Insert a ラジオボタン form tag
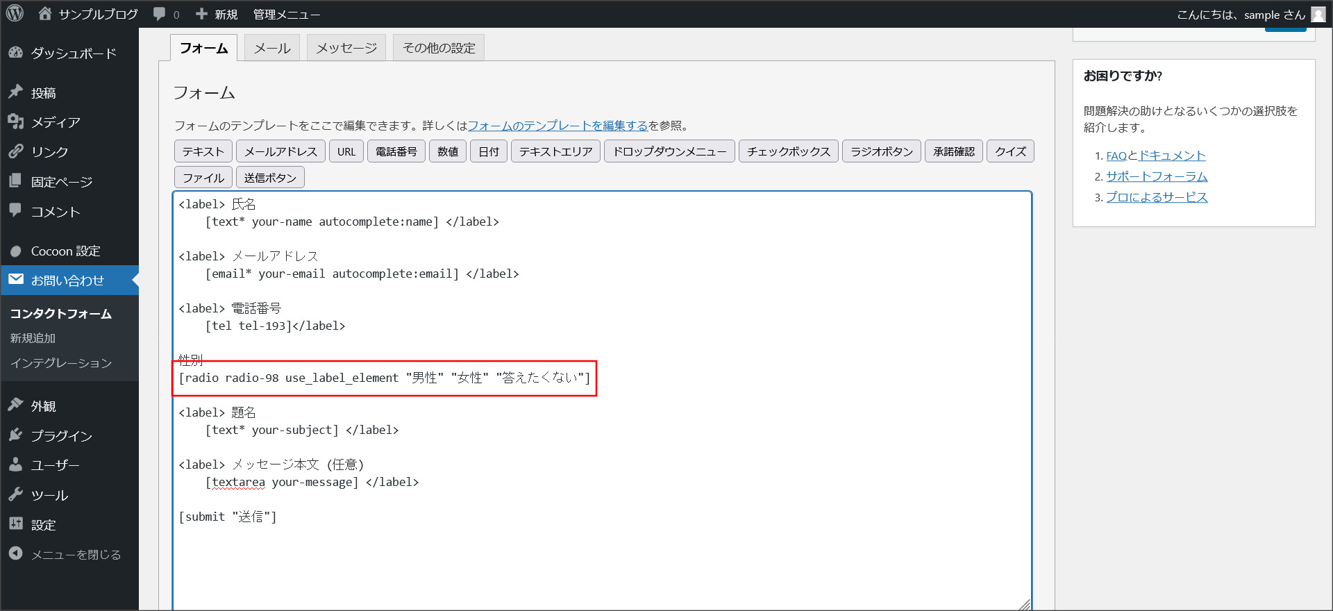 (x=881, y=151)
